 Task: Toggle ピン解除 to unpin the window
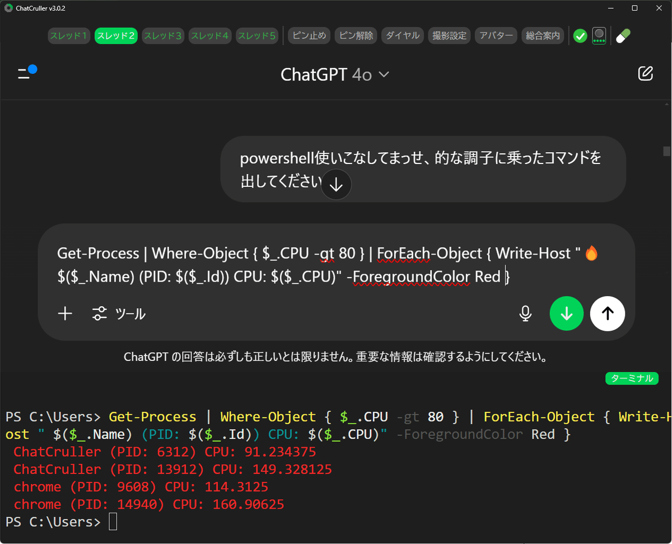pos(356,35)
